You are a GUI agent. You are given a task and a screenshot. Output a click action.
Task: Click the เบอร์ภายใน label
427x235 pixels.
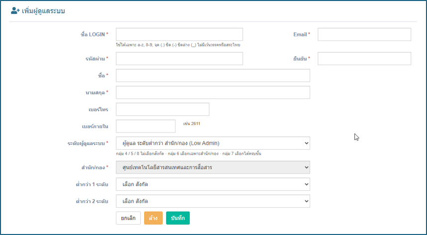tap(95, 126)
